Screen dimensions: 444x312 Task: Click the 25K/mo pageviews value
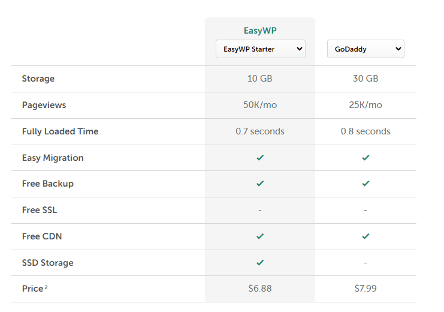click(x=366, y=105)
